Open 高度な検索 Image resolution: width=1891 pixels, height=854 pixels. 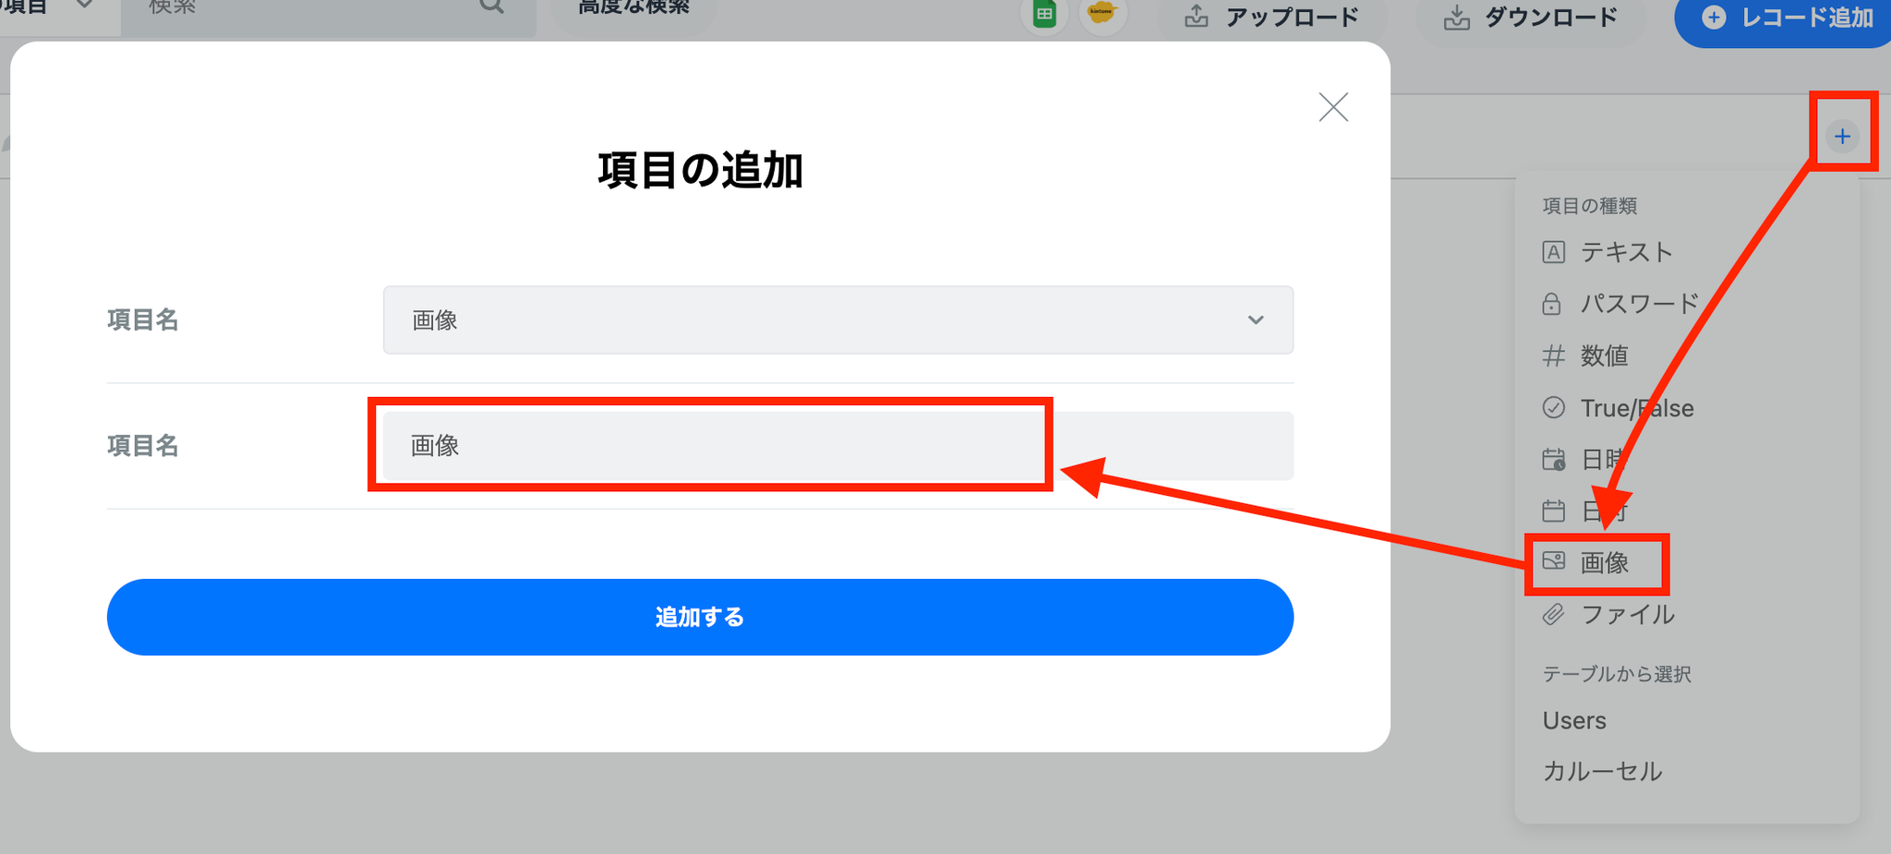[x=633, y=7]
